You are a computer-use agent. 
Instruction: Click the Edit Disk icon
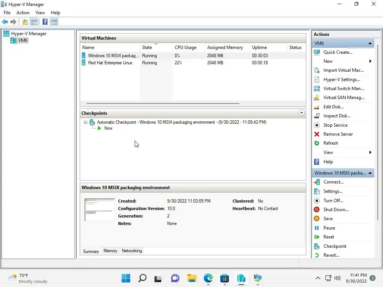tap(317, 107)
